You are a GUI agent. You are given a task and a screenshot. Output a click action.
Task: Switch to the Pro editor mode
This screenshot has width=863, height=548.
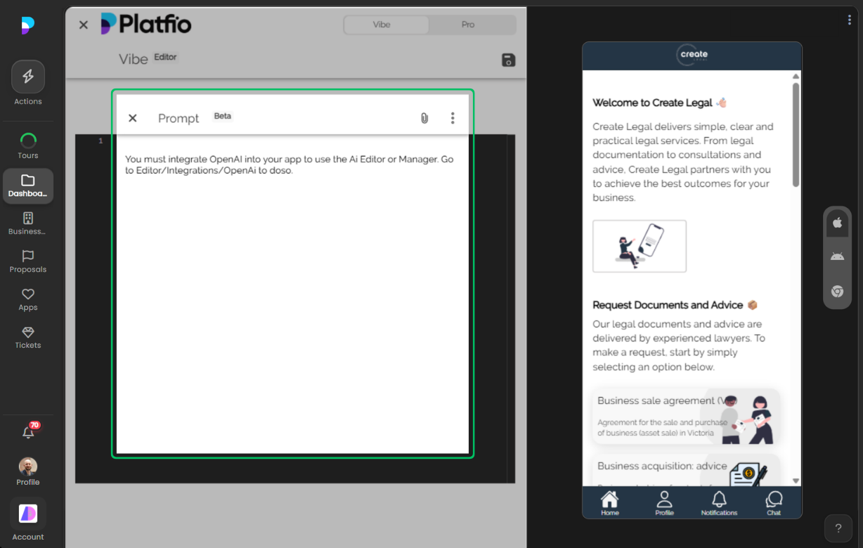(468, 25)
